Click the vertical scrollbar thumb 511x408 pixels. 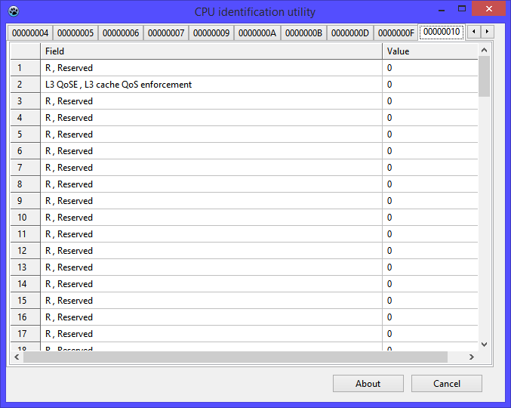[485, 76]
